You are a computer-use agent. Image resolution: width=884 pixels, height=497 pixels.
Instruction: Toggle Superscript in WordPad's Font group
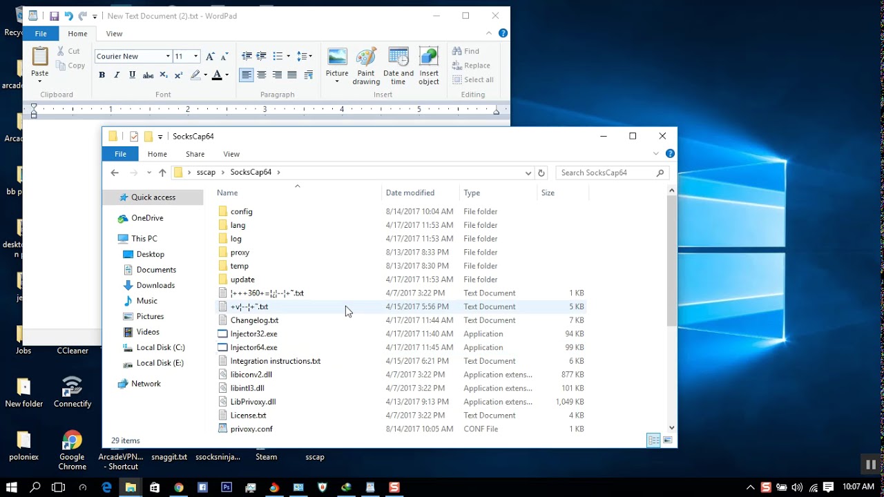pyautogui.click(x=178, y=75)
